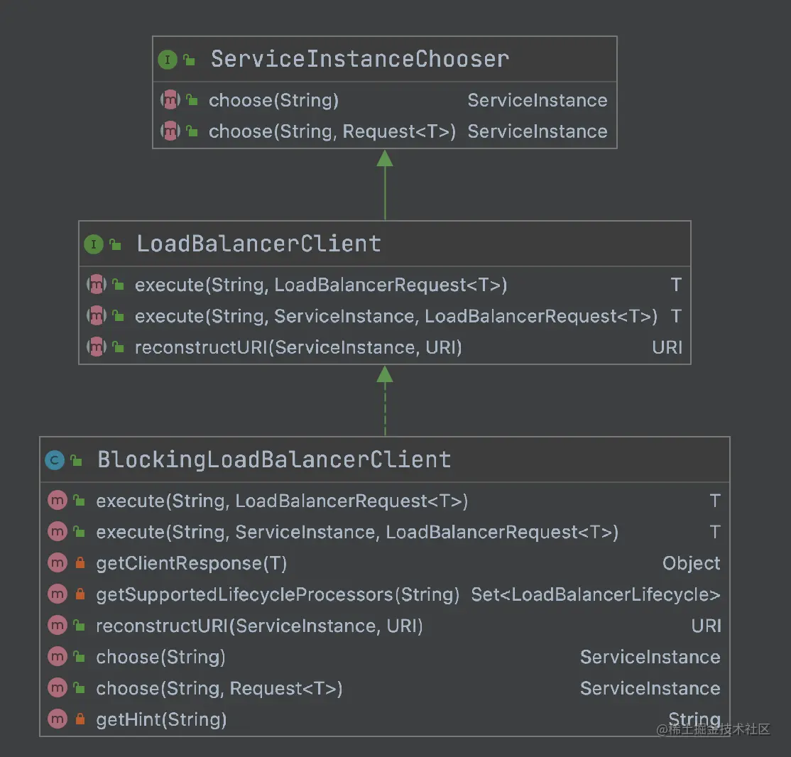
Task: Click the method icon beside choose(String, Request<T>) in ServiceInstanceChooser
Action: click(x=170, y=131)
